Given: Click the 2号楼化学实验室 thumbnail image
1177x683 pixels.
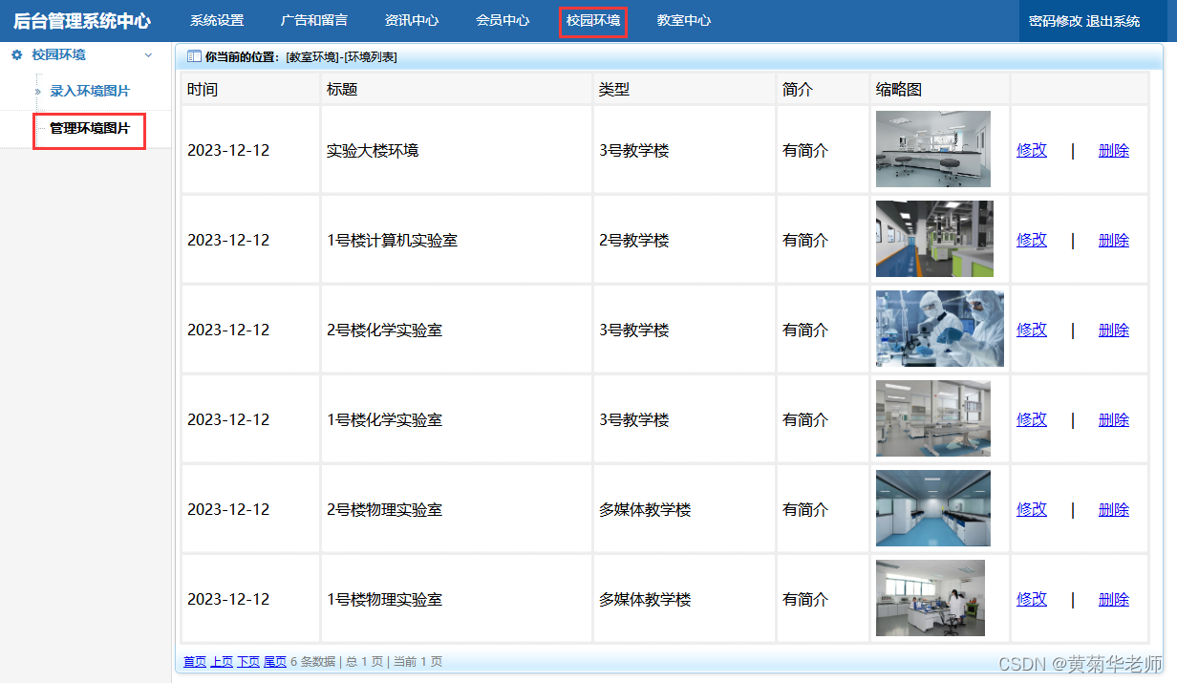Looking at the screenshot, I should click(x=940, y=329).
